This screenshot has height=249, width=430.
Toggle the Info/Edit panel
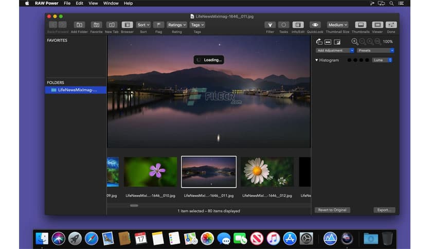[298, 25]
